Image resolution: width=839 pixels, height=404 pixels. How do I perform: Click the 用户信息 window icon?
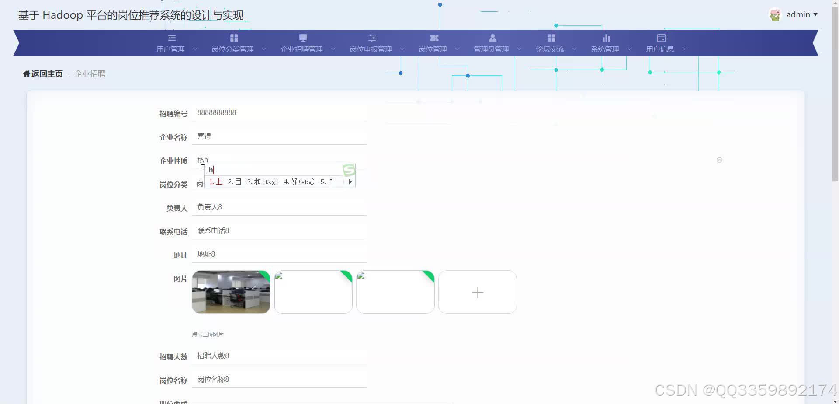(x=661, y=38)
